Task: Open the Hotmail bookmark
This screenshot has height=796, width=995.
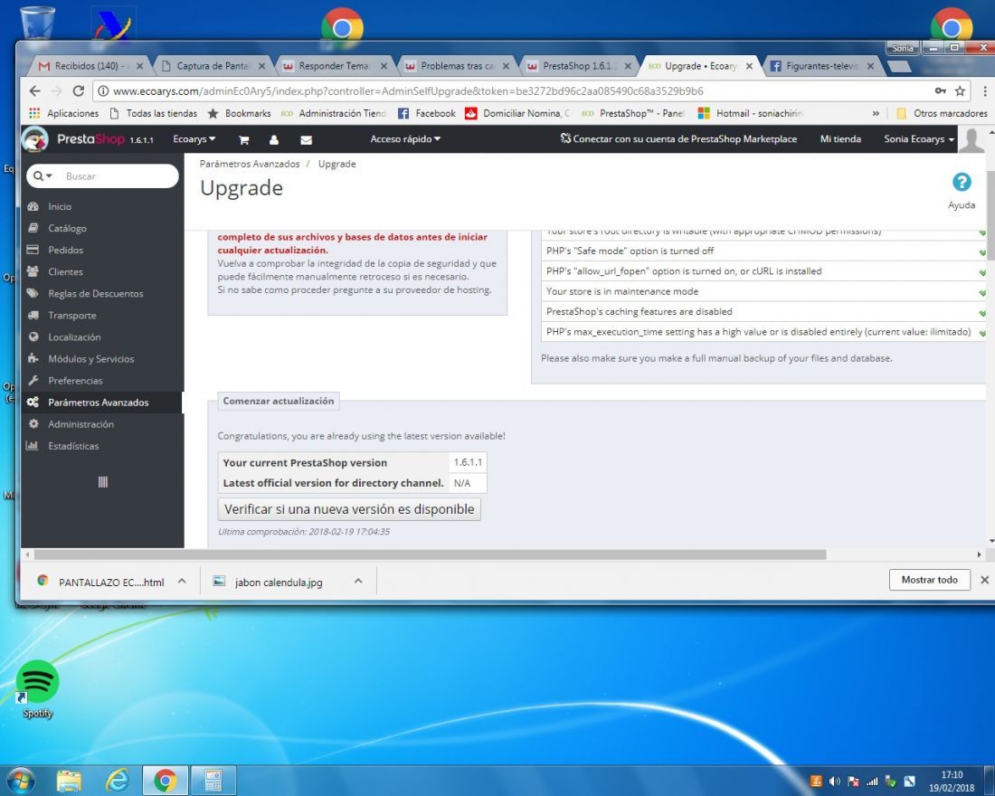Action: (751, 114)
